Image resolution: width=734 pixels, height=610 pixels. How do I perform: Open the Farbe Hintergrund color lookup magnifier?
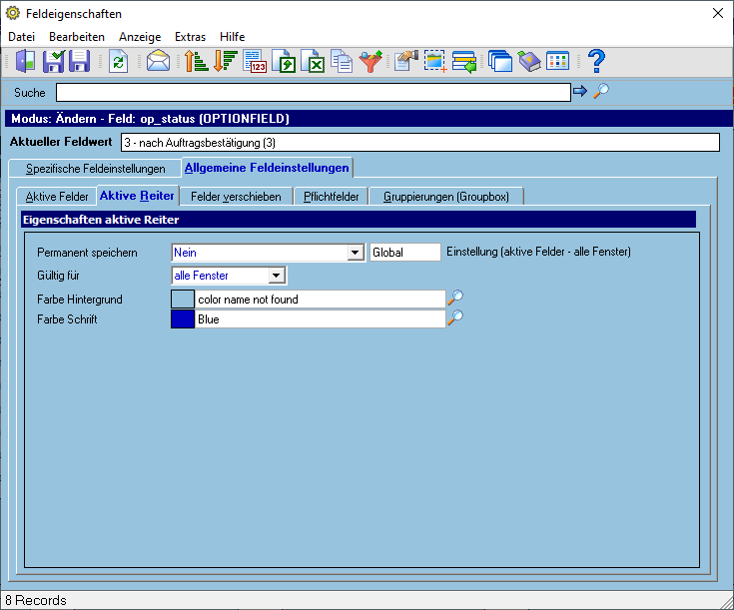click(x=455, y=298)
